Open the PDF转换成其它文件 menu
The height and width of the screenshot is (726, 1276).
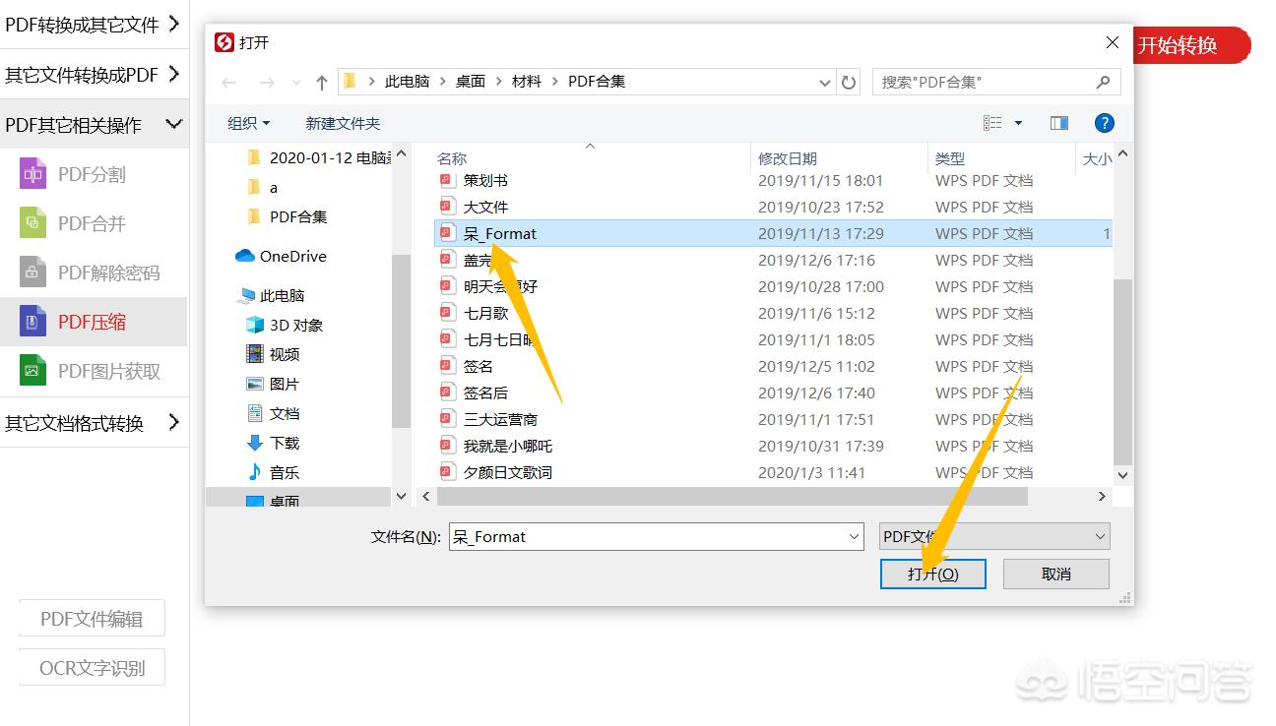tap(95, 24)
